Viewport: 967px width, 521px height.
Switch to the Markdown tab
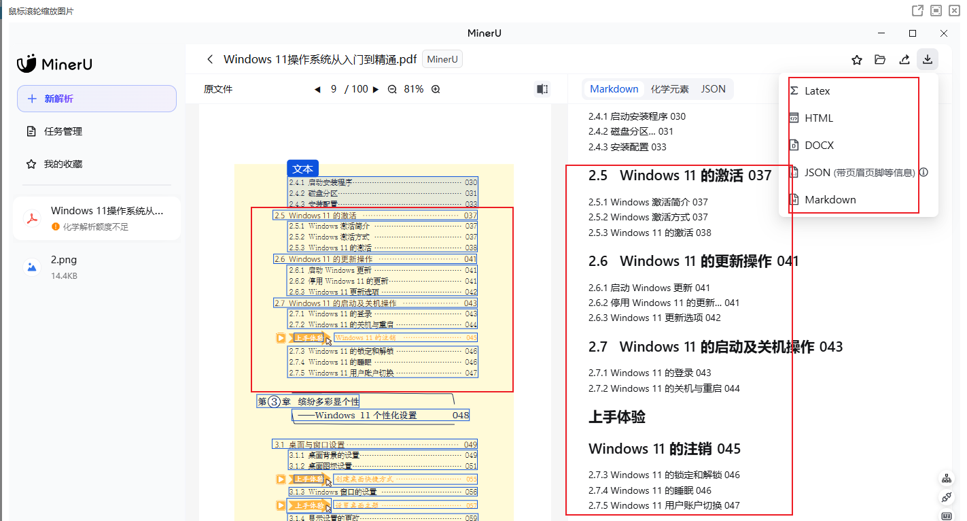(614, 89)
